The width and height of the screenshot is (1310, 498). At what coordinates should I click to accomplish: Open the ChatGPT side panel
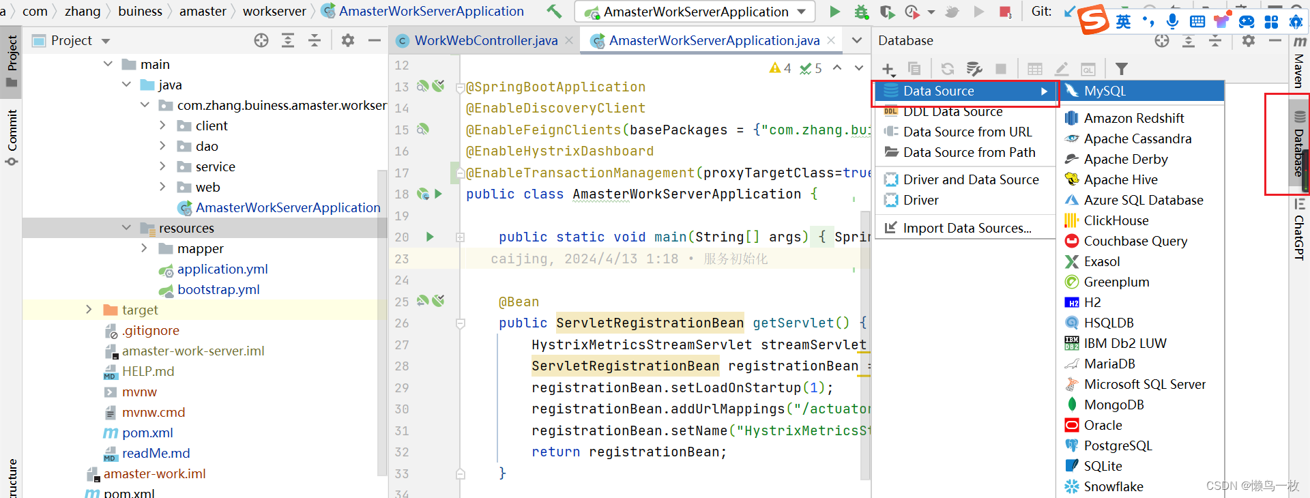pyautogui.click(x=1299, y=229)
